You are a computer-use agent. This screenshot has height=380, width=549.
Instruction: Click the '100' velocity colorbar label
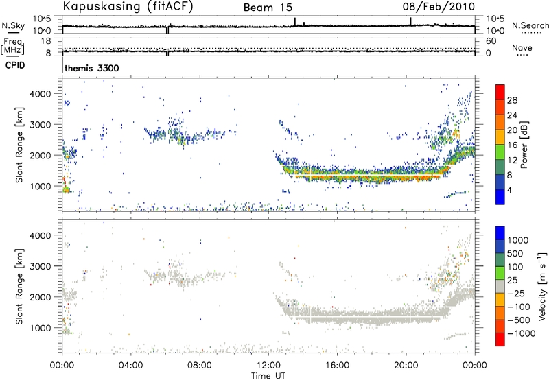coord(515,267)
